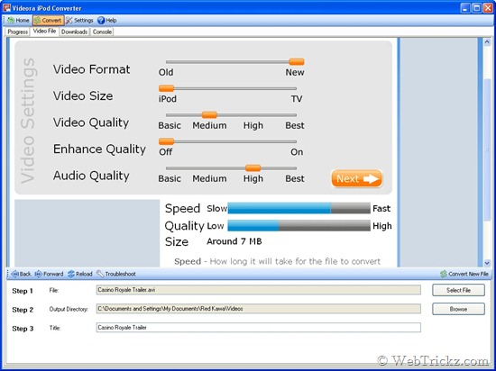The width and height of the screenshot is (496, 371).
Task: Open the Help menu item
Action: click(x=107, y=21)
